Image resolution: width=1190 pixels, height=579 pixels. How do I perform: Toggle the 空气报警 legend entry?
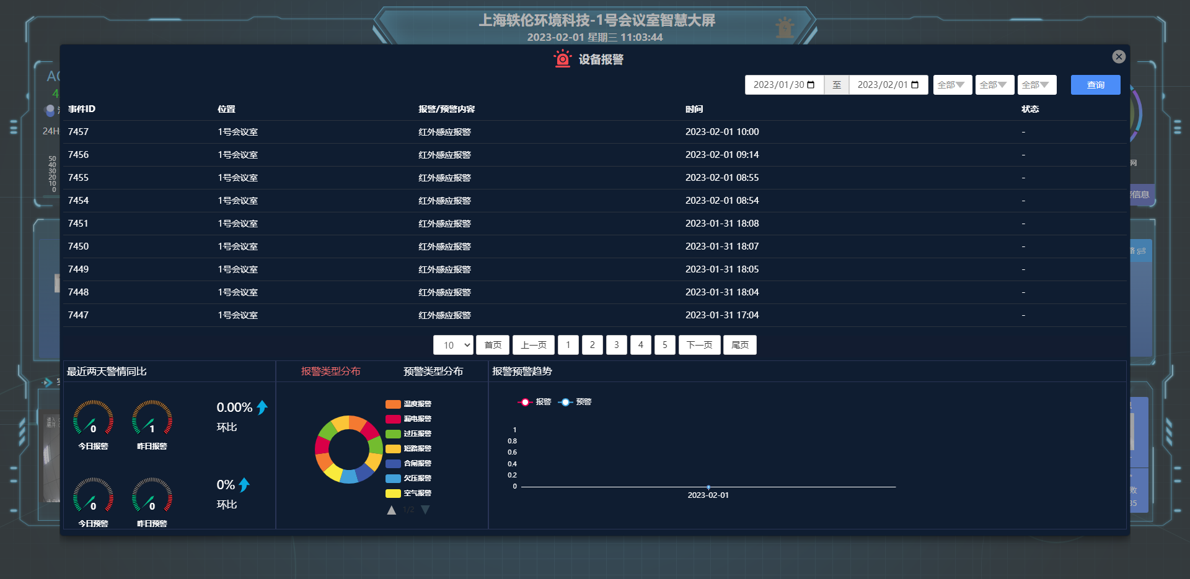coord(410,493)
